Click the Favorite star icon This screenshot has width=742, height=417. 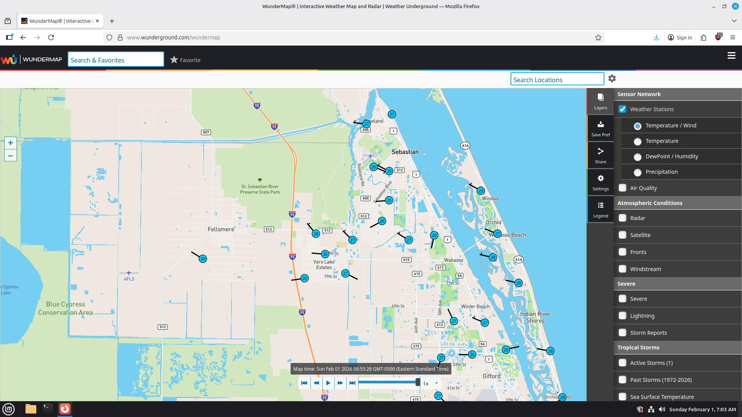pos(174,60)
